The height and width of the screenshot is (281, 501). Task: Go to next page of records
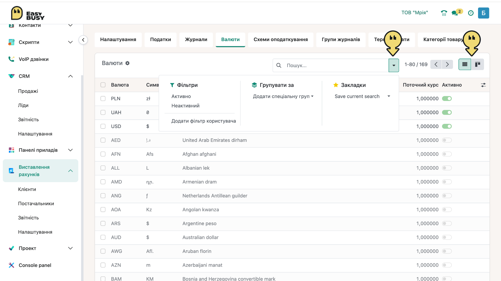447,64
